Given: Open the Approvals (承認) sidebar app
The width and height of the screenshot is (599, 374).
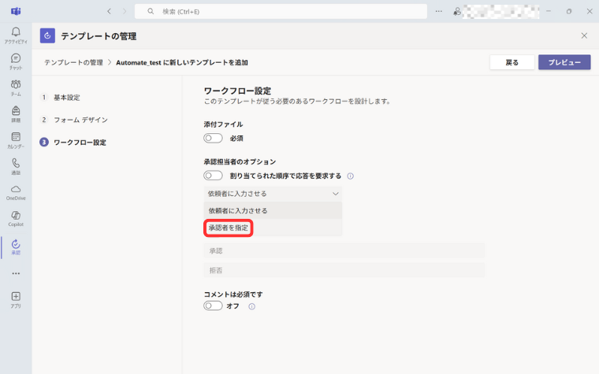Looking at the screenshot, I should coord(16,247).
